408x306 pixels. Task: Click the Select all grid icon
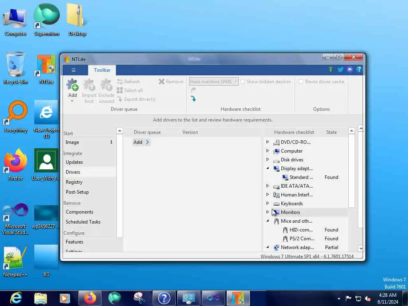tap(120, 90)
